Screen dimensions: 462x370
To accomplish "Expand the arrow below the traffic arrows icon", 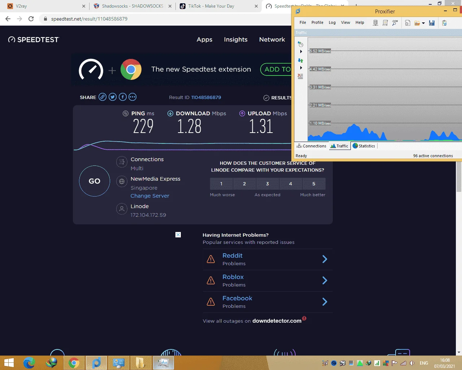I will (301, 68).
